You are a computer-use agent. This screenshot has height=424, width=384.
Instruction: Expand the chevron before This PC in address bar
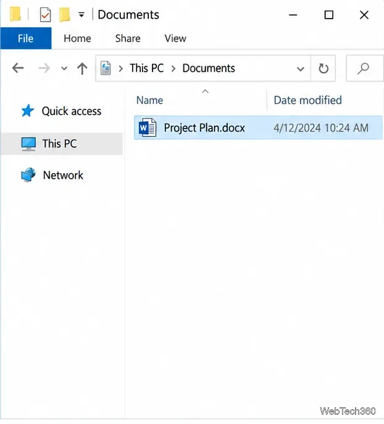(x=121, y=69)
